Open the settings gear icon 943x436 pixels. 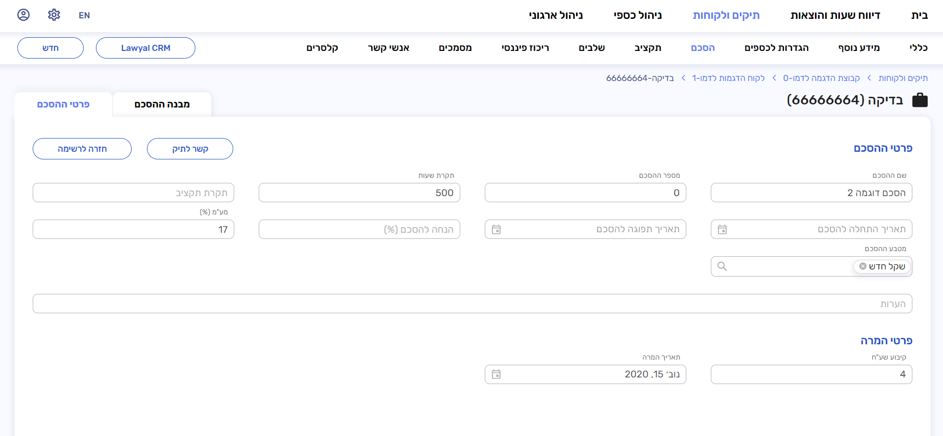[54, 15]
